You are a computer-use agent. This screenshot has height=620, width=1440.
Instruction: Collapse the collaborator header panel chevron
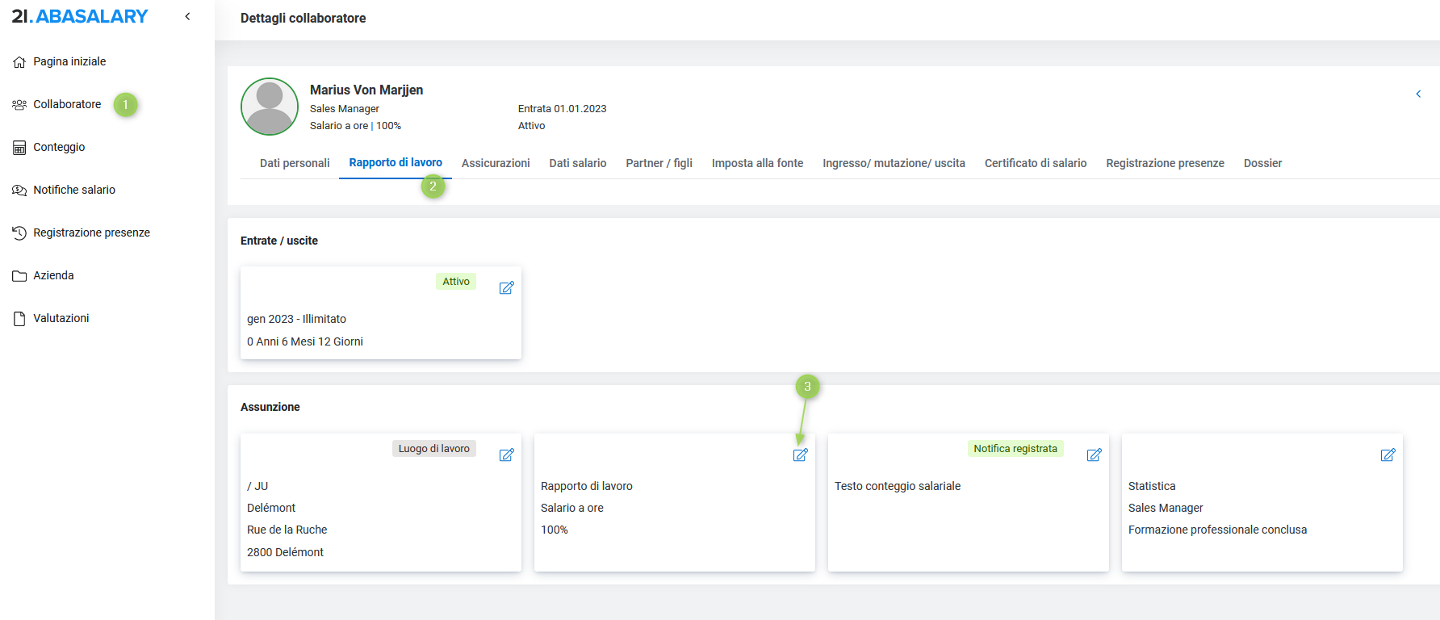pyautogui.click(x=1418, y=94)
